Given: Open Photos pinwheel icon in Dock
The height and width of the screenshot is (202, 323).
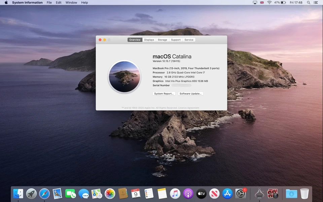Looking at the screenshot, I should click(110, 194).
